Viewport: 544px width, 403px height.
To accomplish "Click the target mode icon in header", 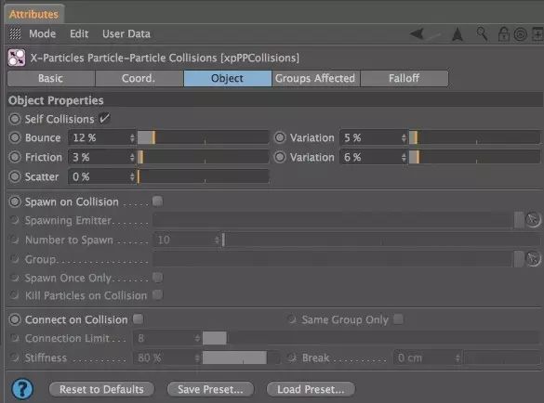I will pos(520,34).
